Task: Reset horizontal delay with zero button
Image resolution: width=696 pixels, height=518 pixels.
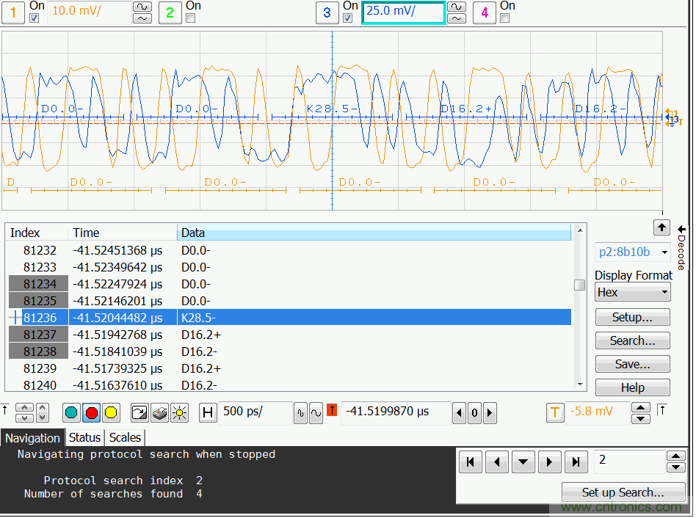Action: point(474,413)
